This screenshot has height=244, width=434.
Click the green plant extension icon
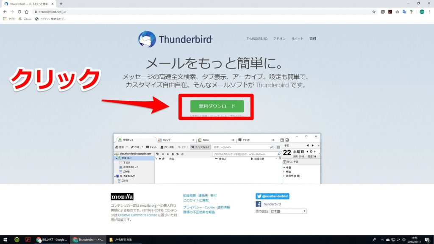point(412,11)
